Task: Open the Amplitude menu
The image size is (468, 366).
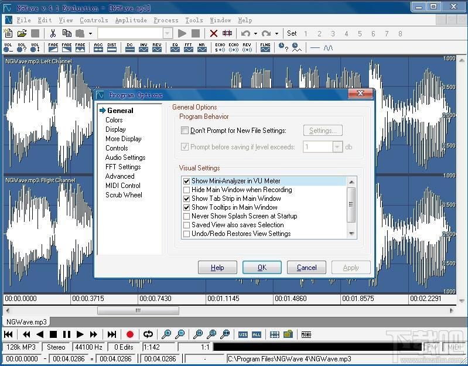Action: 131,20
